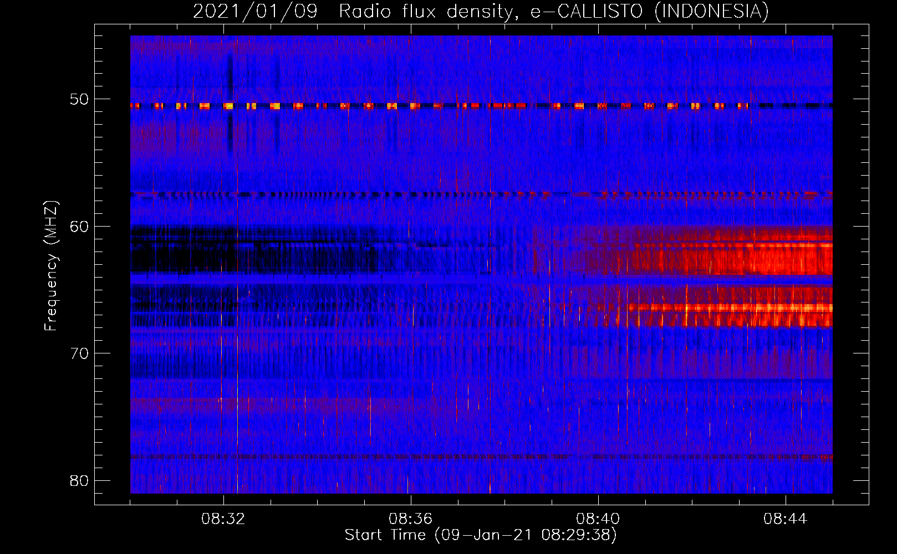Image resolution: width=897 pixels, height=554 pixels.
Task: Select the 08:40 time tick label
Action: click(x=598, y=519)
